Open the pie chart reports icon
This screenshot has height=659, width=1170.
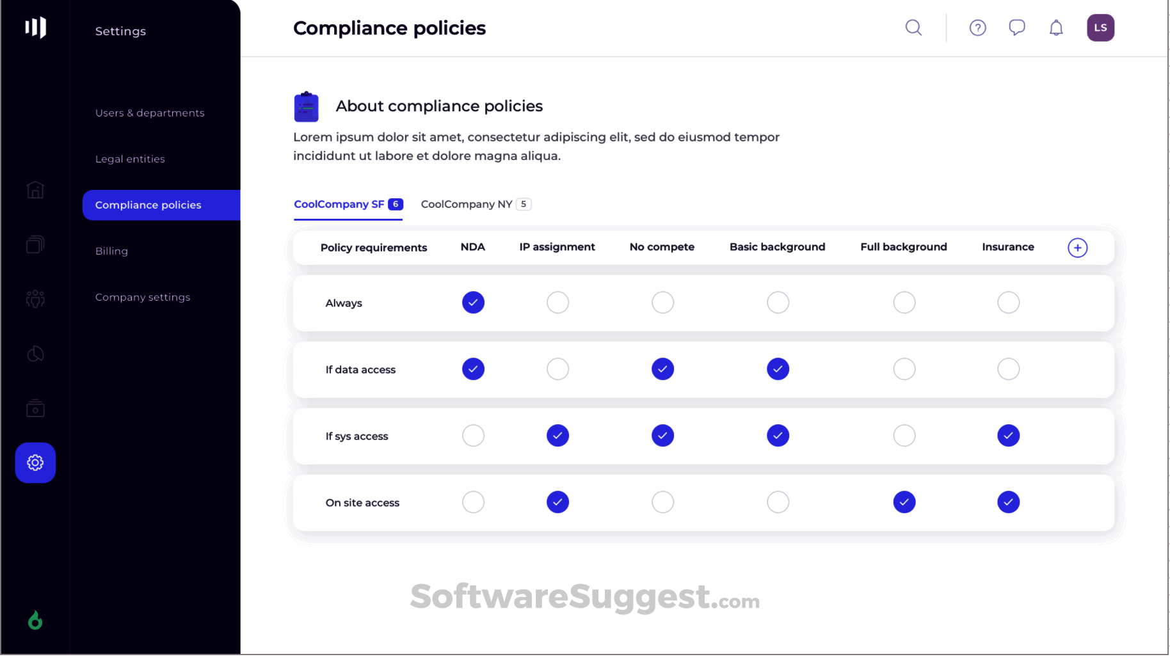[x=35, y=354]
